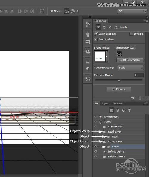Select the Roll 3D Object mode icon

[x=73, y=11]
